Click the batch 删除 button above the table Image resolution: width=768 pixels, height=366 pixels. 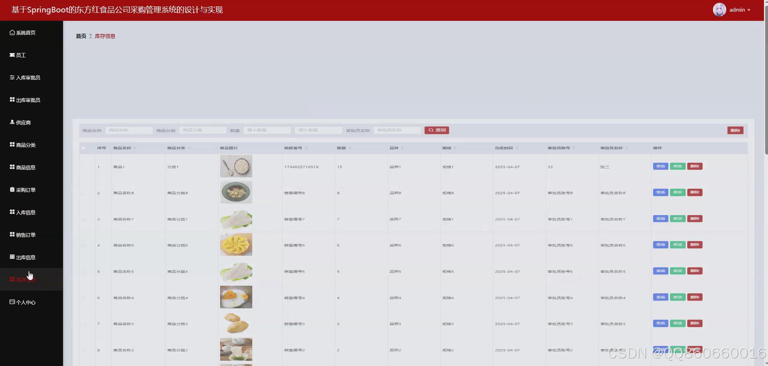click(x=735, y=130)
